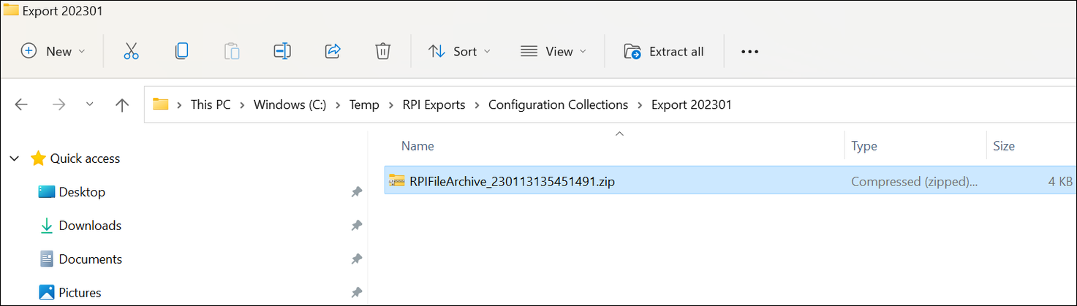Click the Delete trash can icon

click(382, 51)
